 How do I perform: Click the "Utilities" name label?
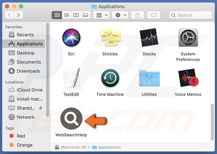point(149,95)
